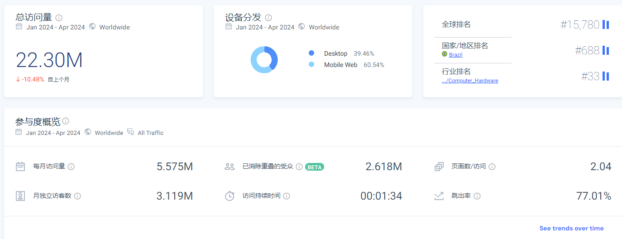Screen dimensions: 622x239
Task: Click the device distribution donut chart
Action: coord(264,60)
